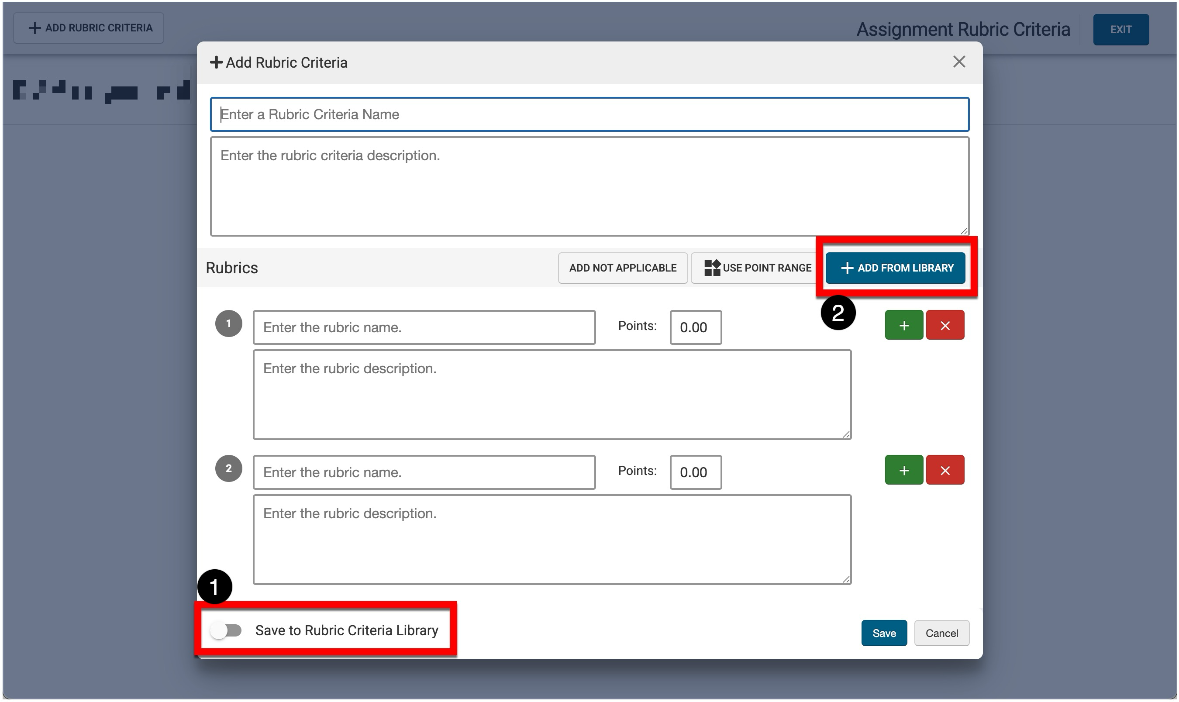
Task: Click green plus button on first rubric
Action: [903, 325]
